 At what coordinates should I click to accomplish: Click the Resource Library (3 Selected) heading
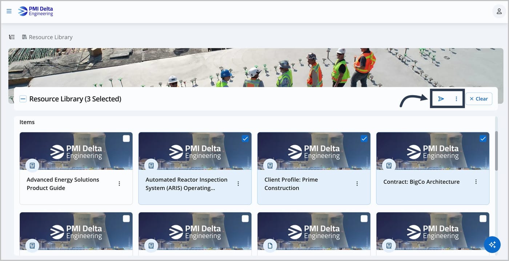pos(75,99)
